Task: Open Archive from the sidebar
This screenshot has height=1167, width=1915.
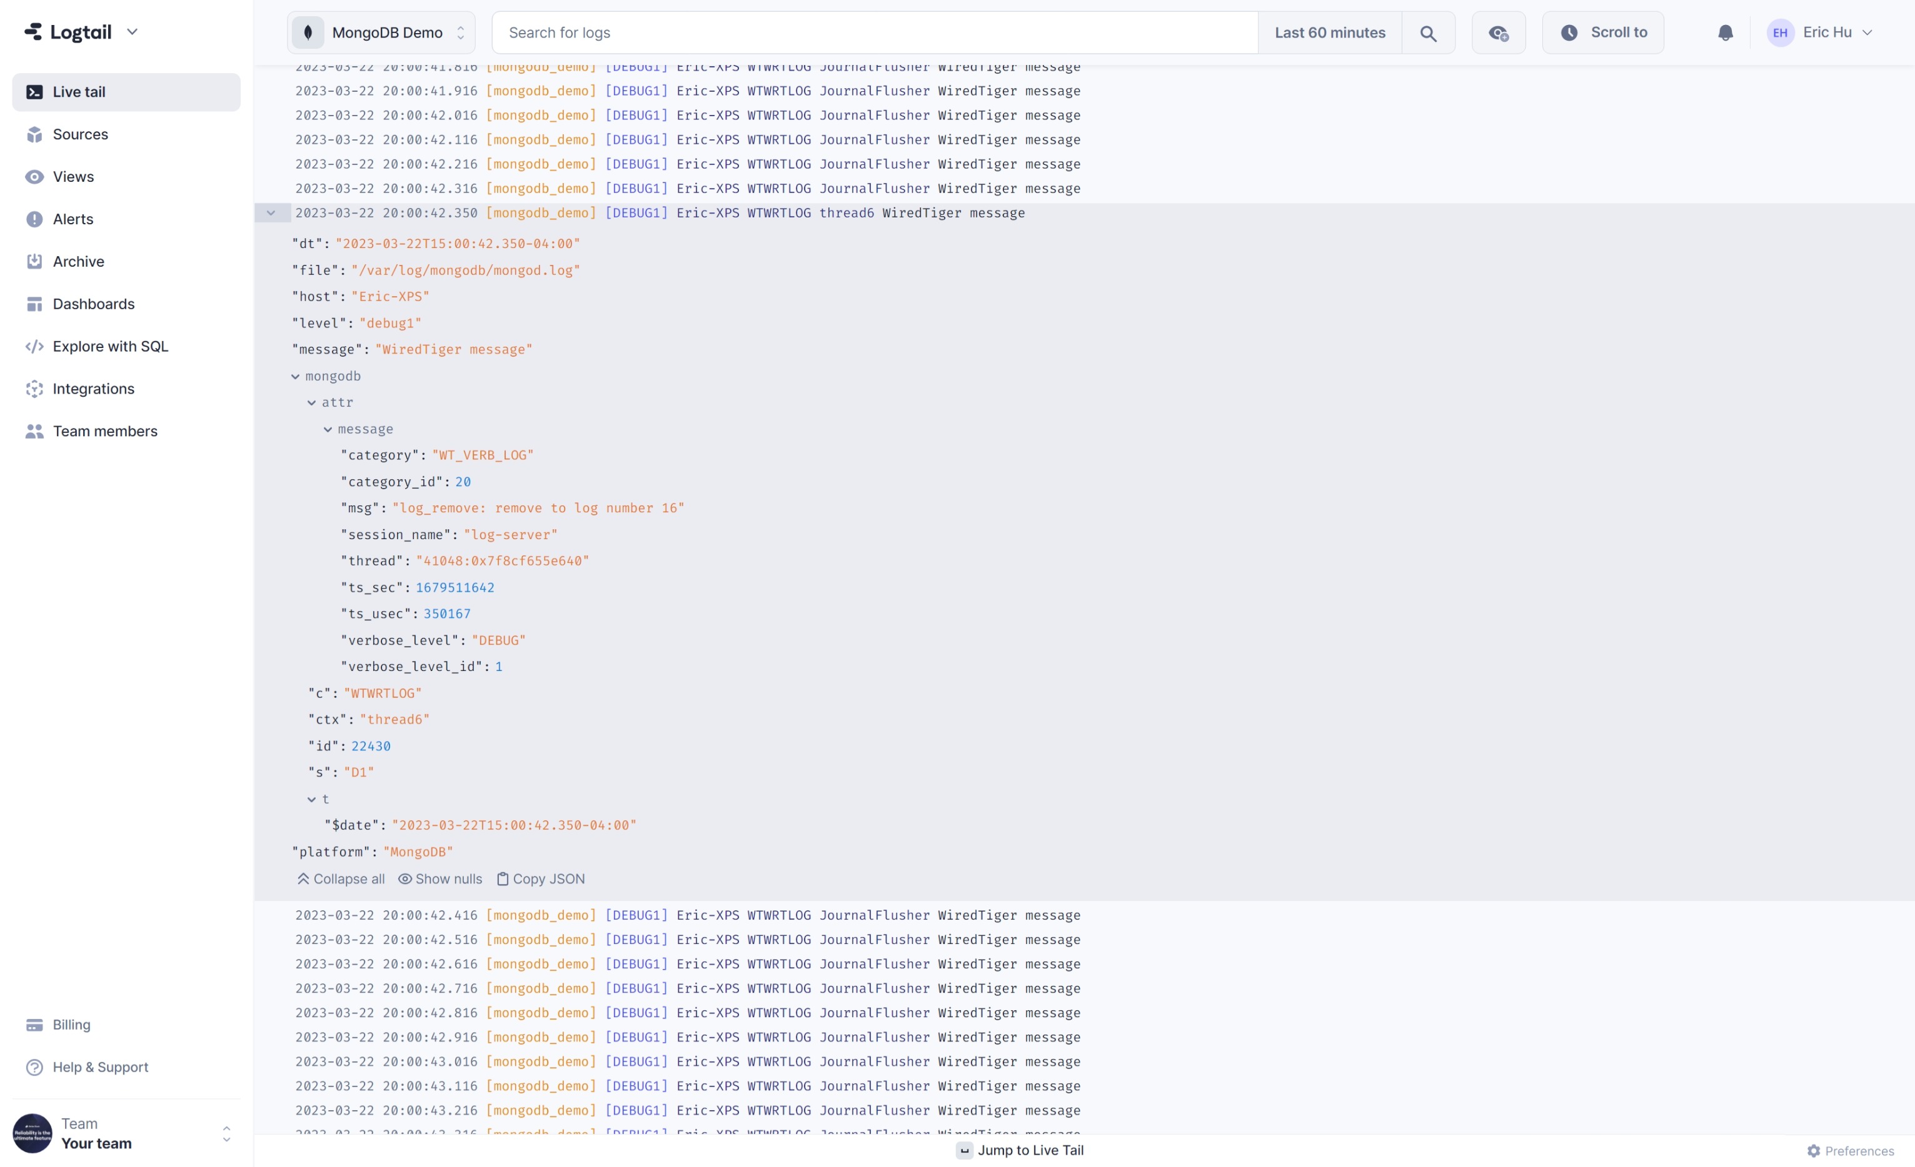Action: [x=78, y=262]
